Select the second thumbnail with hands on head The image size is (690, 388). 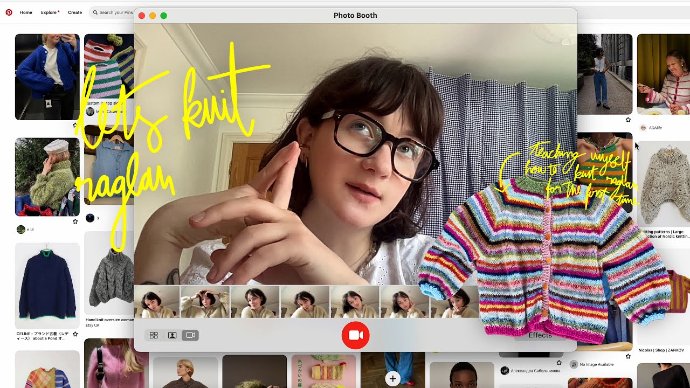coord(205,302)
